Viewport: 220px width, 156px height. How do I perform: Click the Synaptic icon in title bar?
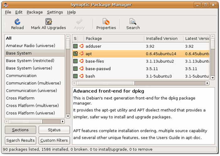click(6, 5)
